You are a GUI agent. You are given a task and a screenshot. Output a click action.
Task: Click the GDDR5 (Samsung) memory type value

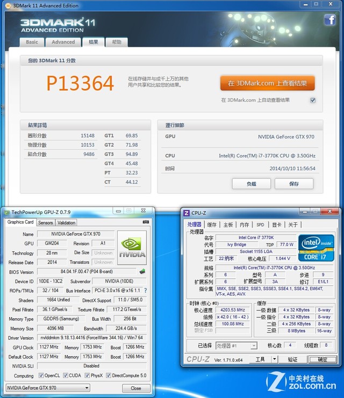click(x=61, y=319)
